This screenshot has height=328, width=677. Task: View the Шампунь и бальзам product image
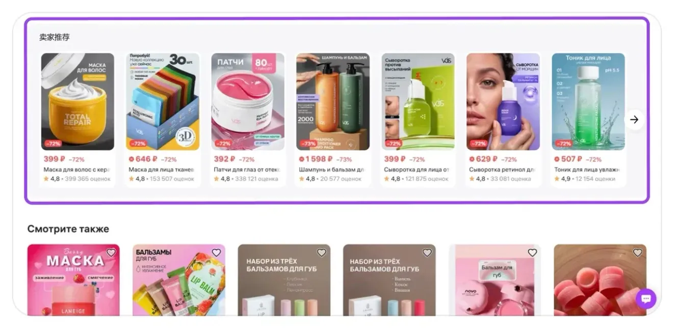pyautogui.click(x=333, y=101)
